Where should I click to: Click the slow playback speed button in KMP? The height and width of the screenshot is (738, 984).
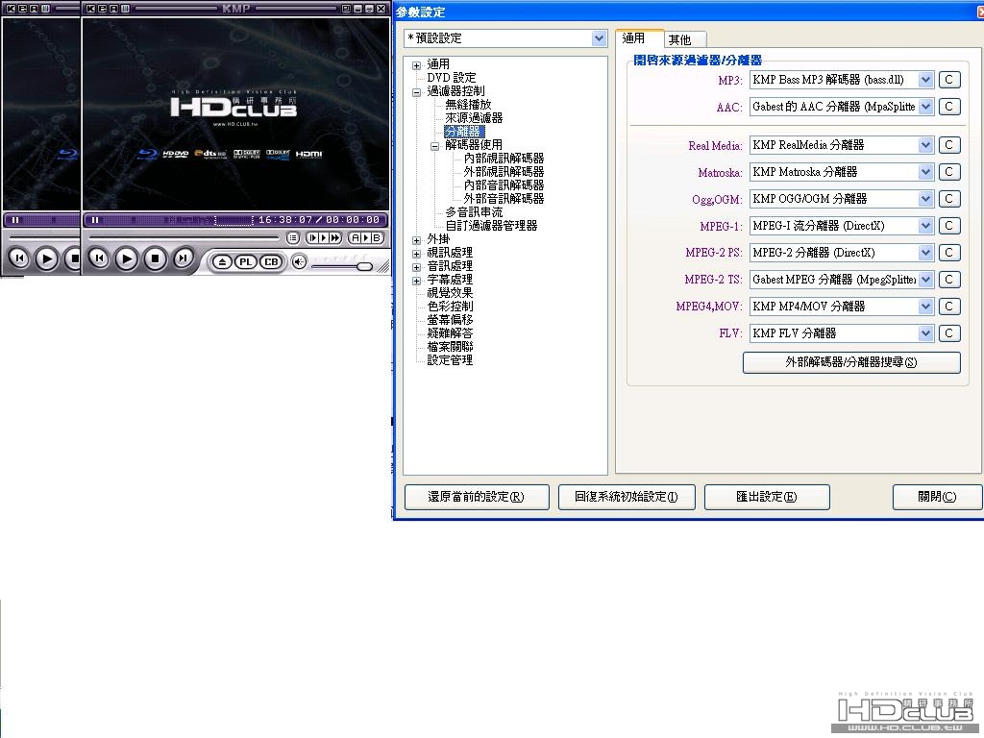pyautogui.click(x=313, y=238)
